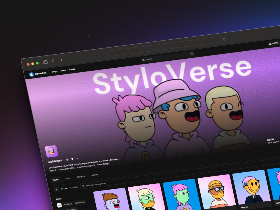Image resolution: width=280 pixels, height=210 pixels.
Task: Click the Status section heading
Action: tap(59, 199)
